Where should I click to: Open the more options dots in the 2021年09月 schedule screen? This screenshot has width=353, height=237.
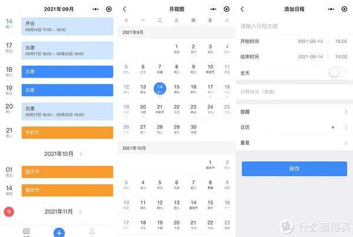(95, 9)
